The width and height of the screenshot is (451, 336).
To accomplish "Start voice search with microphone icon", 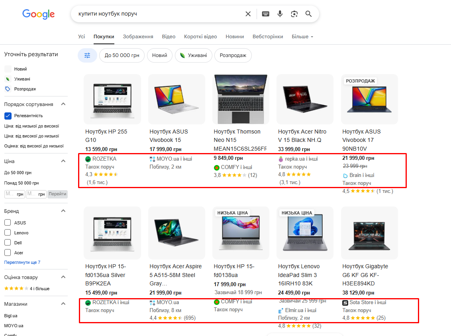I will [280, 14].
